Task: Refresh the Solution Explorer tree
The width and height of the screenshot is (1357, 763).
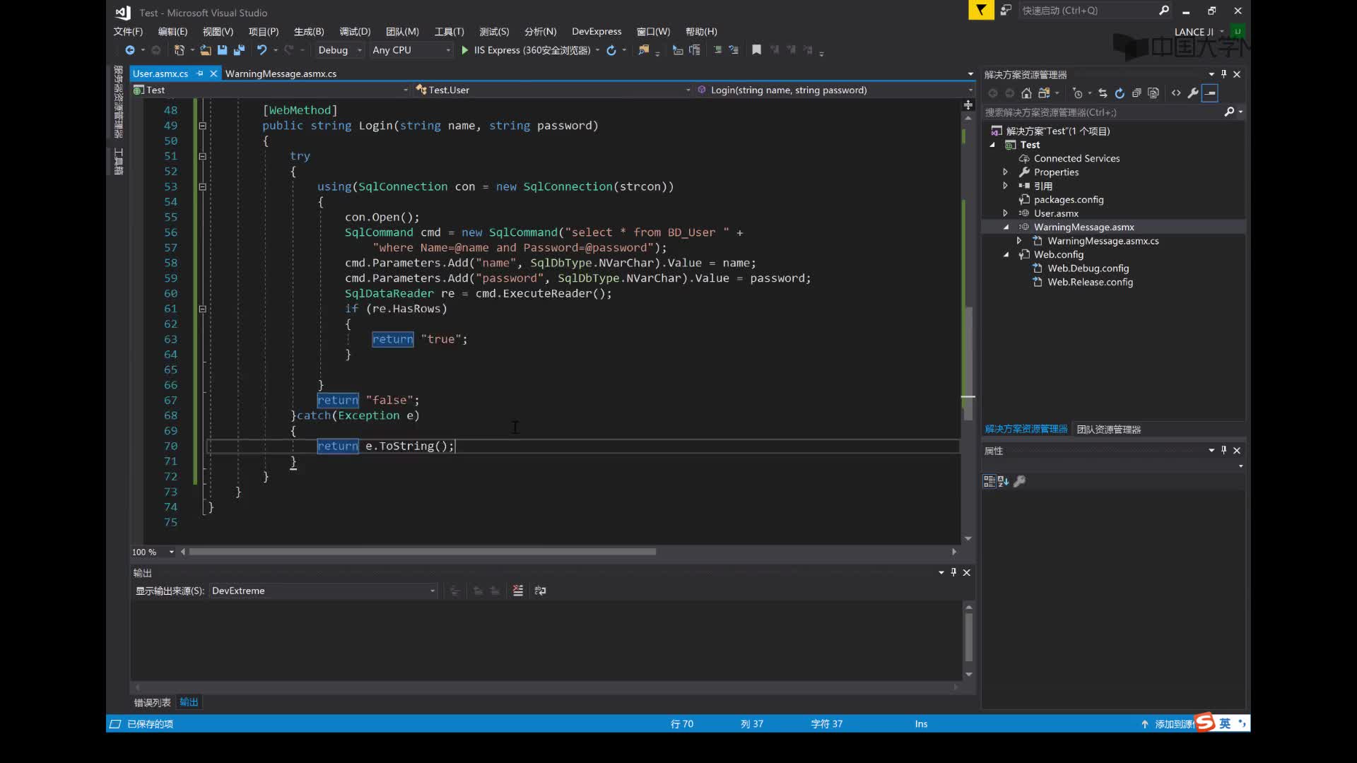Action: 1120,93
